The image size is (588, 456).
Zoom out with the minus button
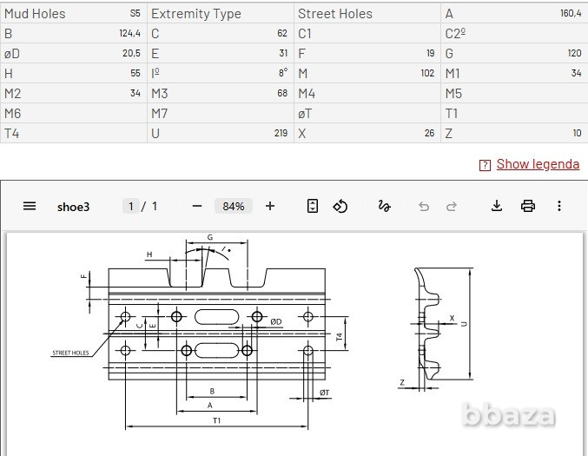[x=197, y=206]
